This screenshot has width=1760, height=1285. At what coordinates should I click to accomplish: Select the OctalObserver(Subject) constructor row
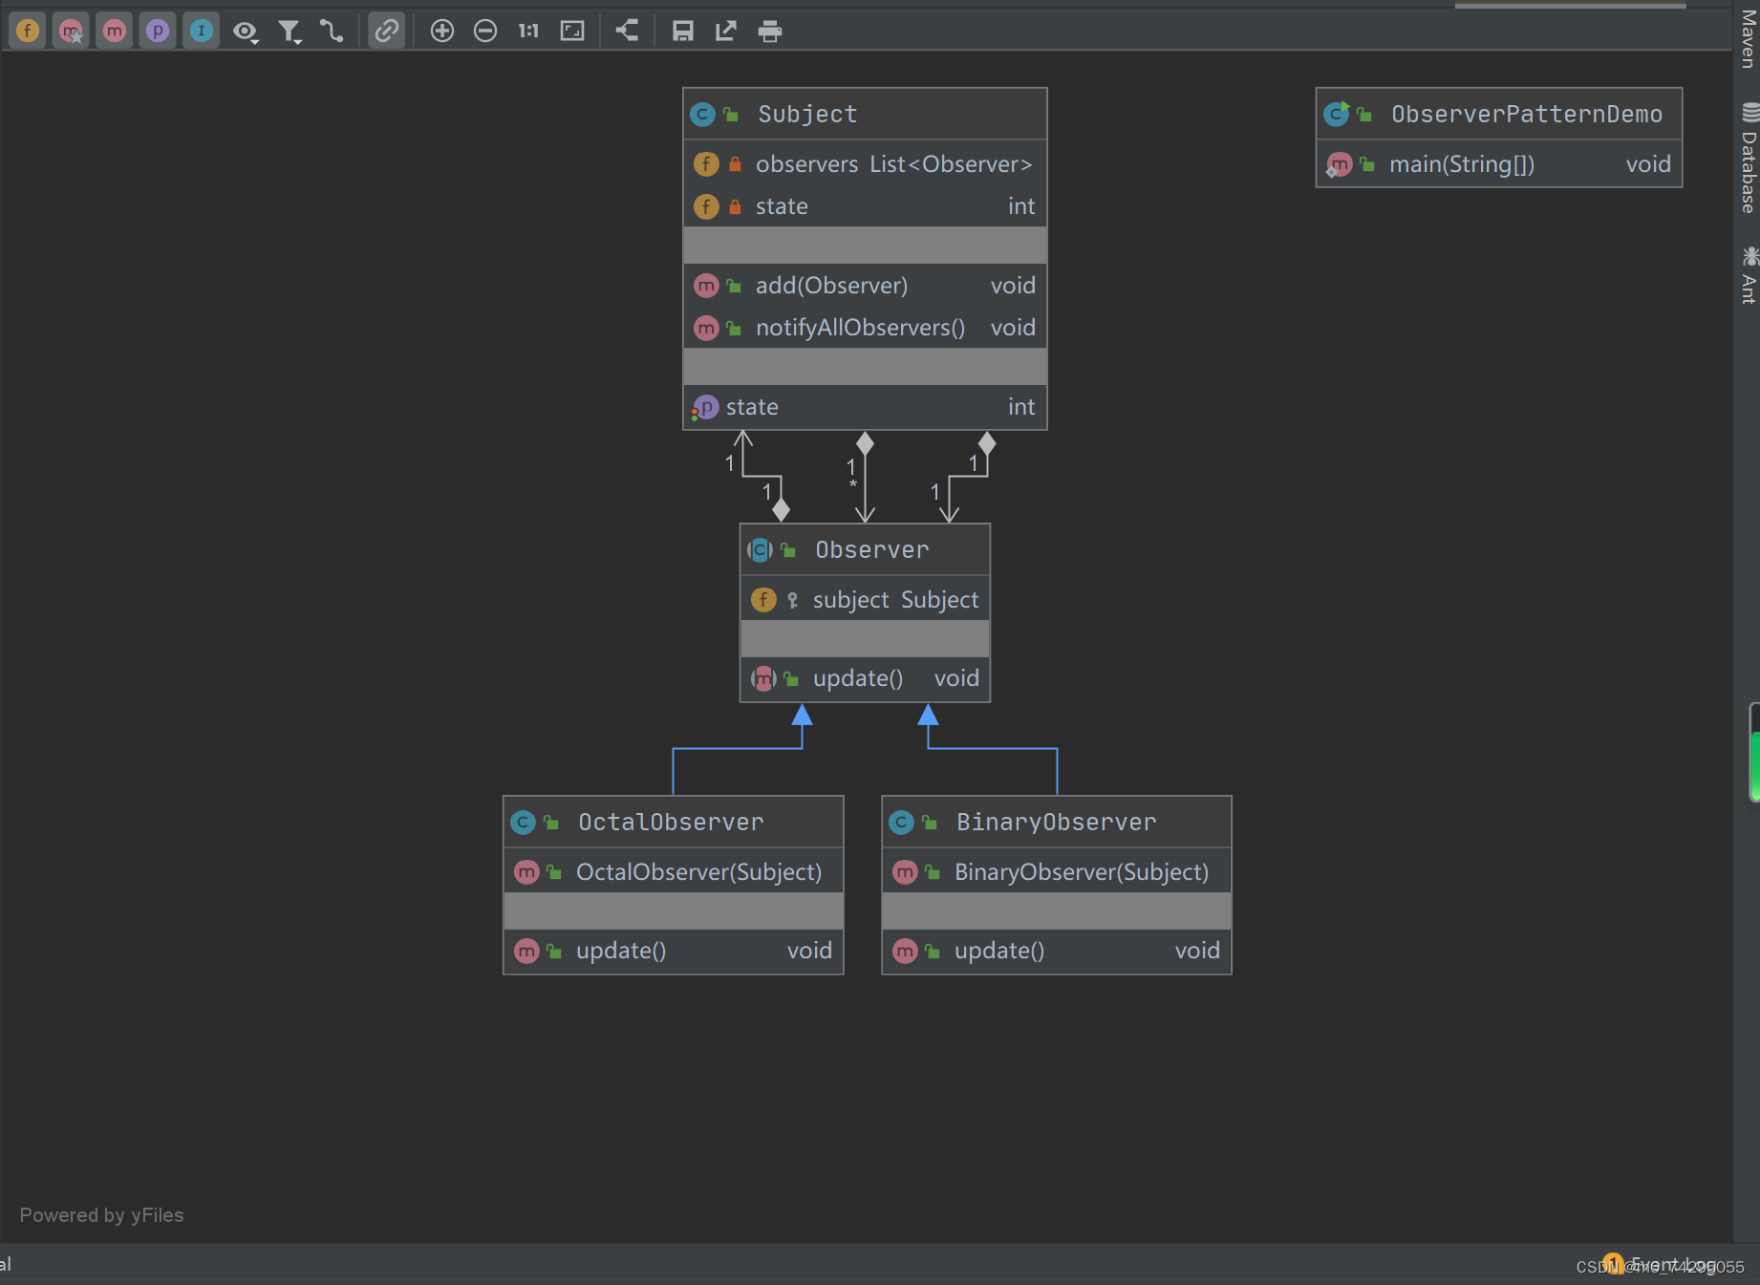(x=674, y=872)
